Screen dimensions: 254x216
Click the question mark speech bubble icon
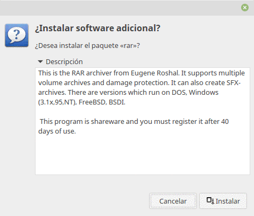click(17, 36)
